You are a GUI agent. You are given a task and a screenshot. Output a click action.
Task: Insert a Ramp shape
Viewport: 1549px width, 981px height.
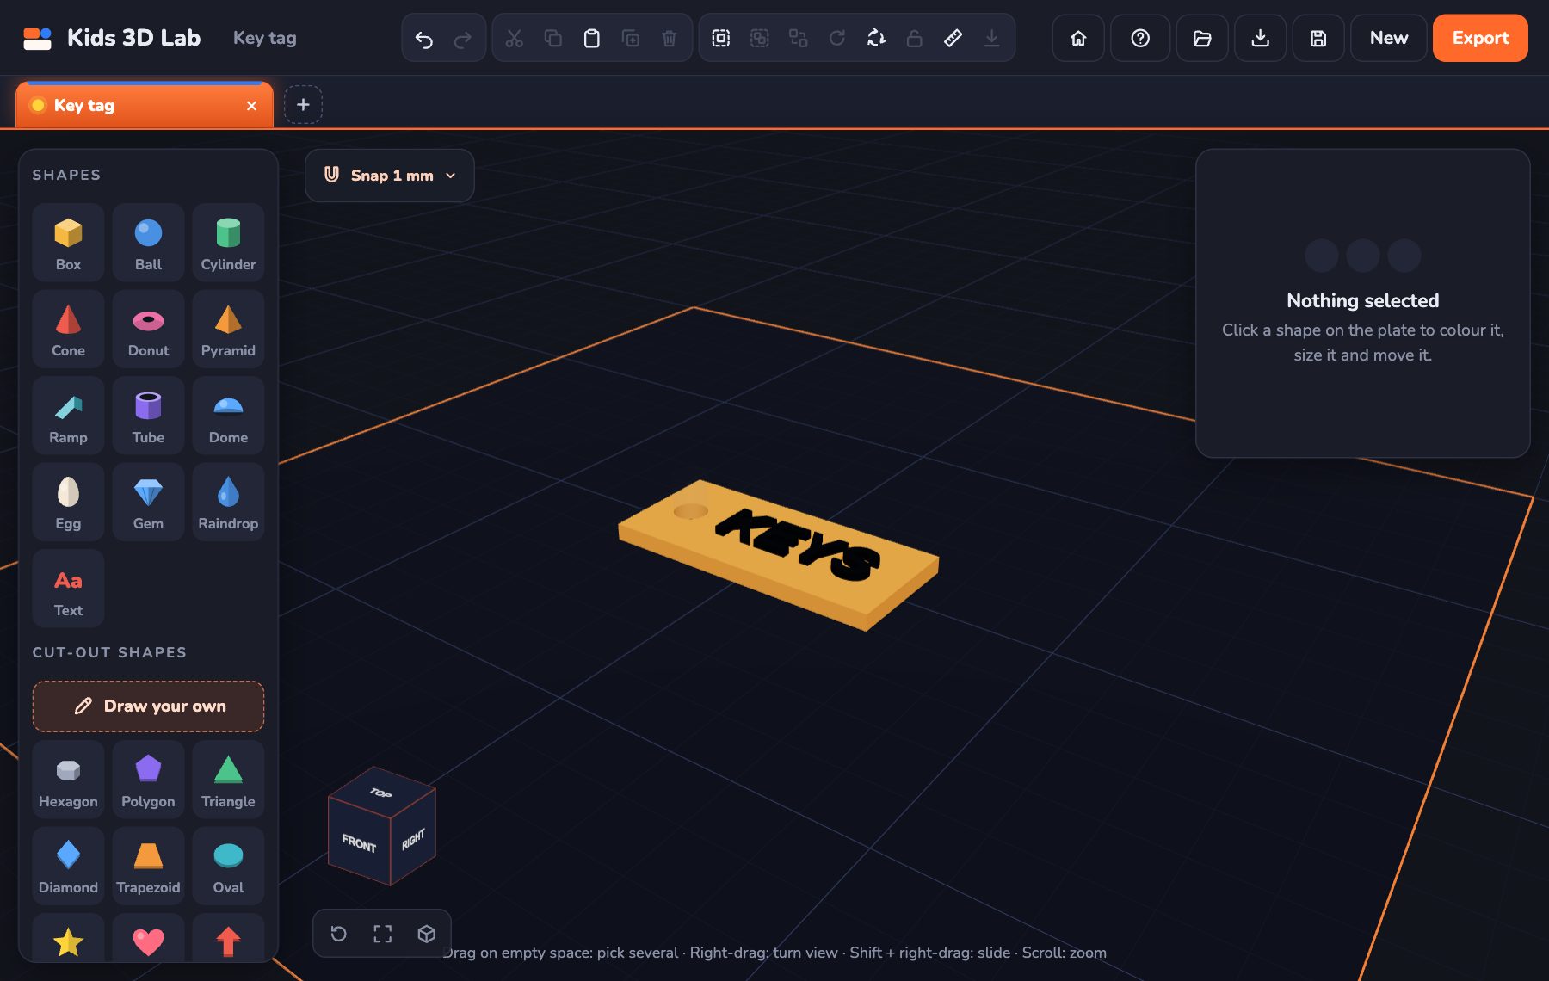pos(68,416)
